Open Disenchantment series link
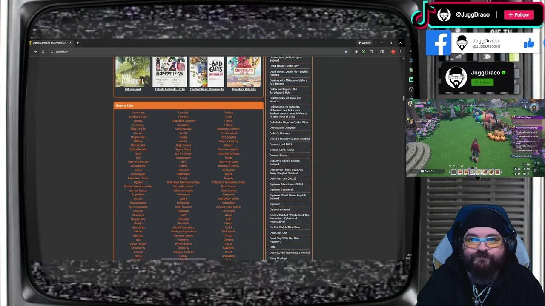Image resolution: width=545 pixels, height=306 pixels. [x=279, y=210]
